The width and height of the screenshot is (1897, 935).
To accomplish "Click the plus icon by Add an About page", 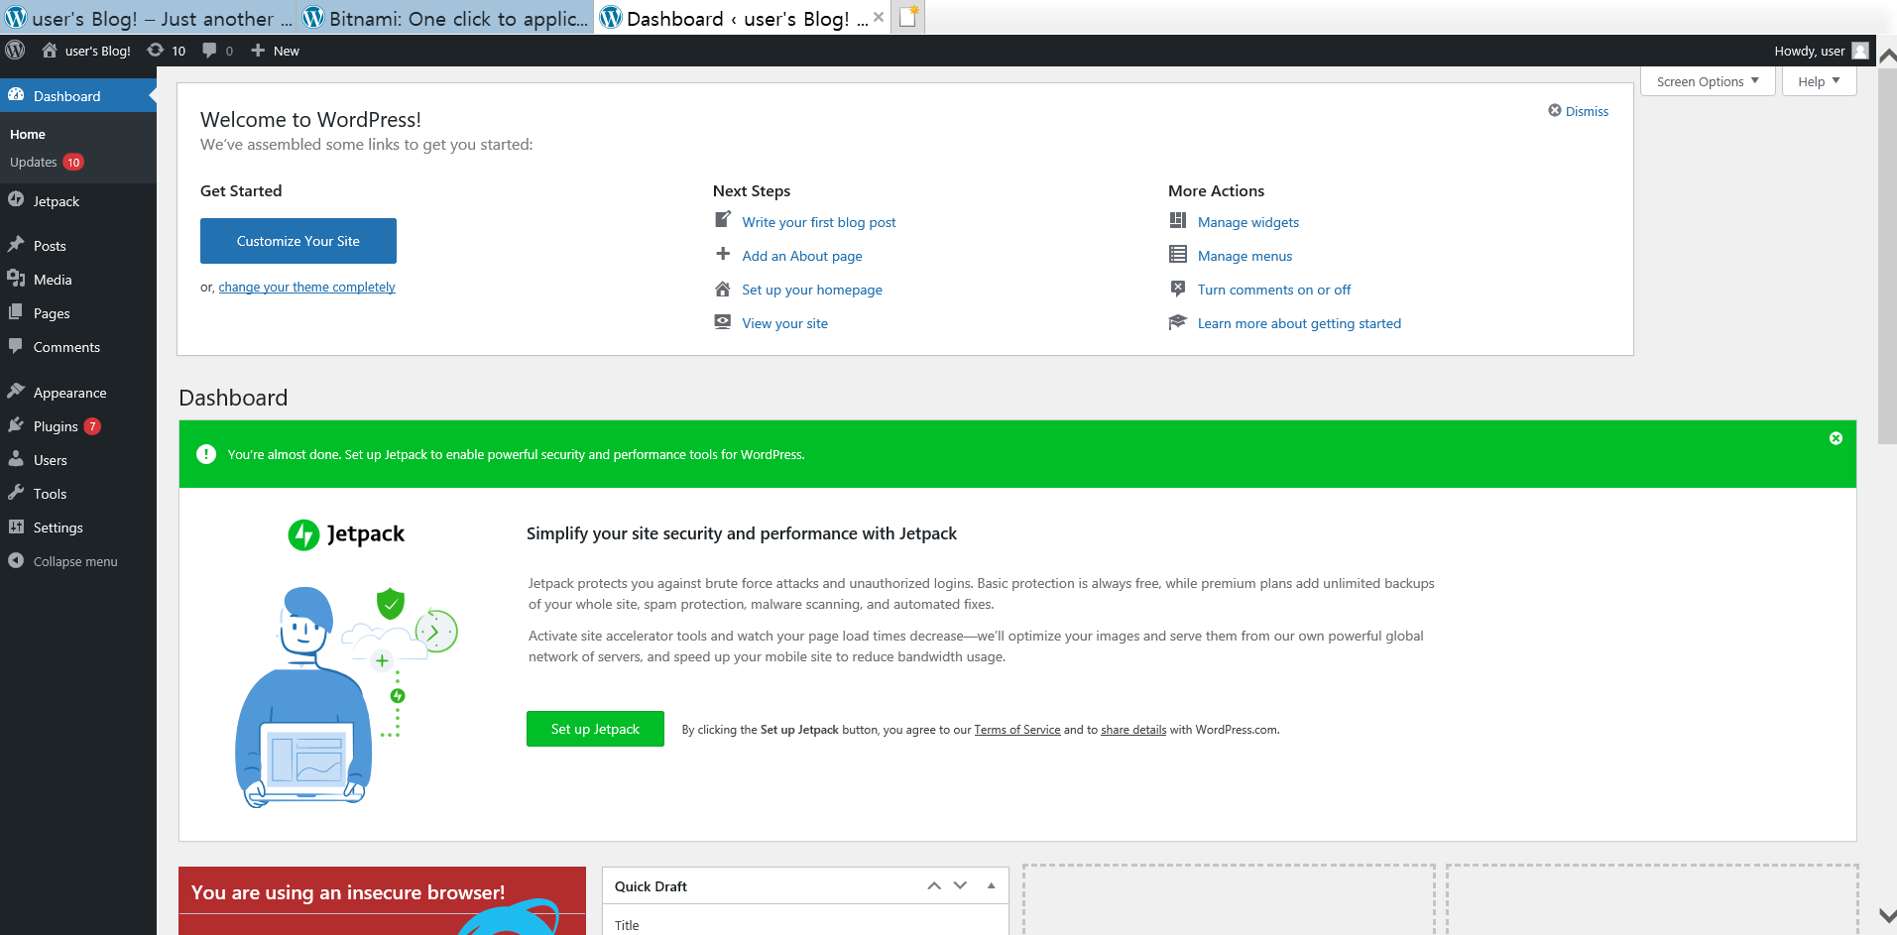I will 723,254.
